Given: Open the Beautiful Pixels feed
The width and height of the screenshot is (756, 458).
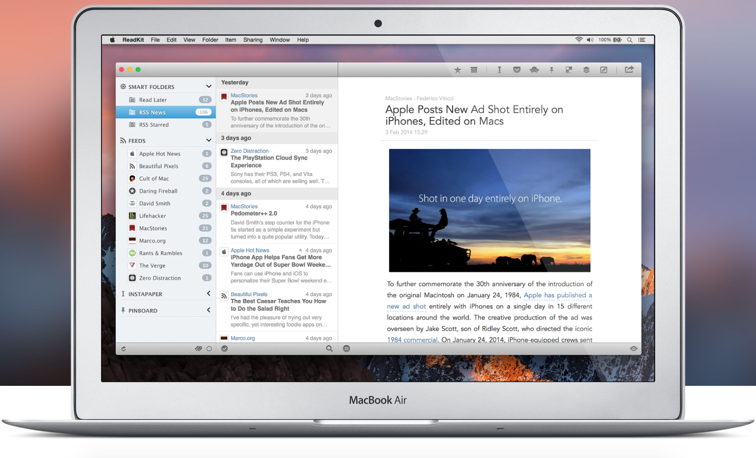Looking at the screenshot, I should pyautogui.click(x=165, y=166).
